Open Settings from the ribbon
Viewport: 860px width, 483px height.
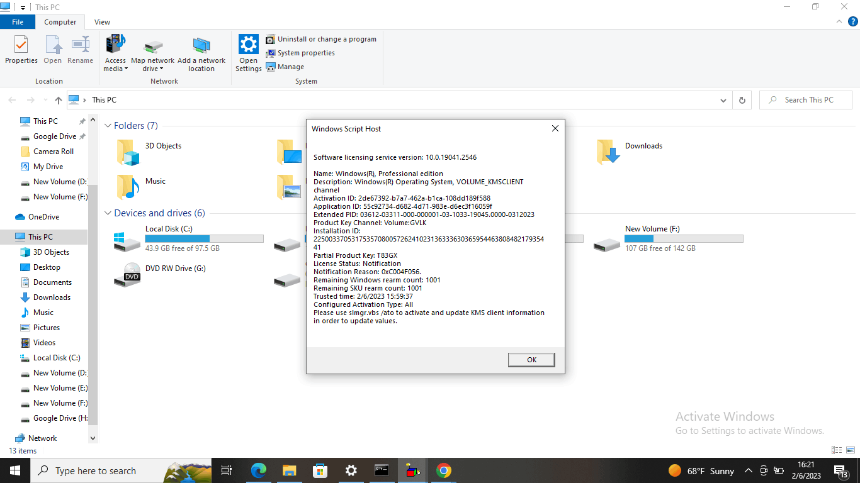tap(249, 53)
